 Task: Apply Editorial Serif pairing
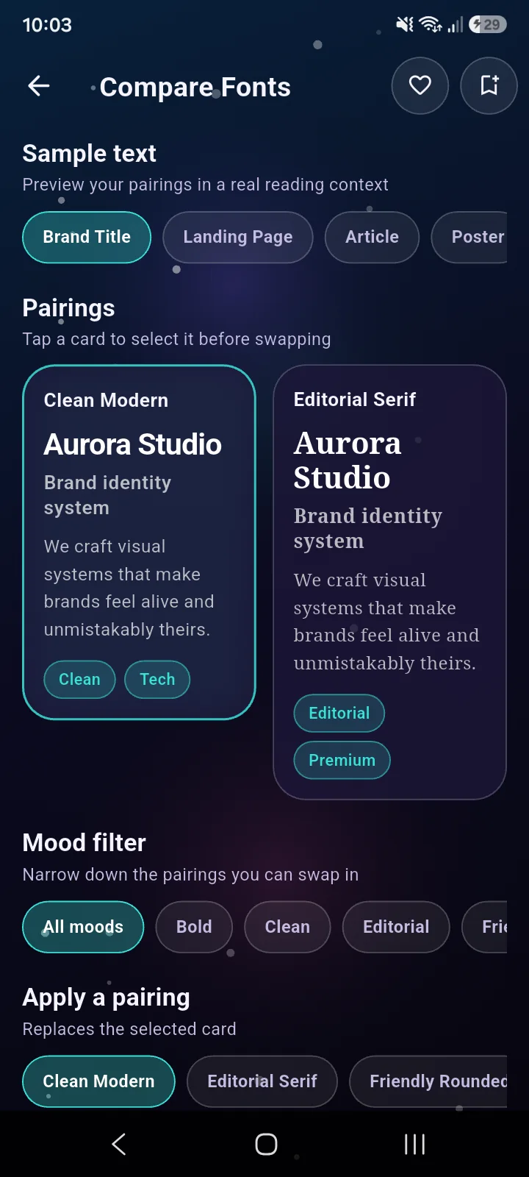tap(262, 1081)
